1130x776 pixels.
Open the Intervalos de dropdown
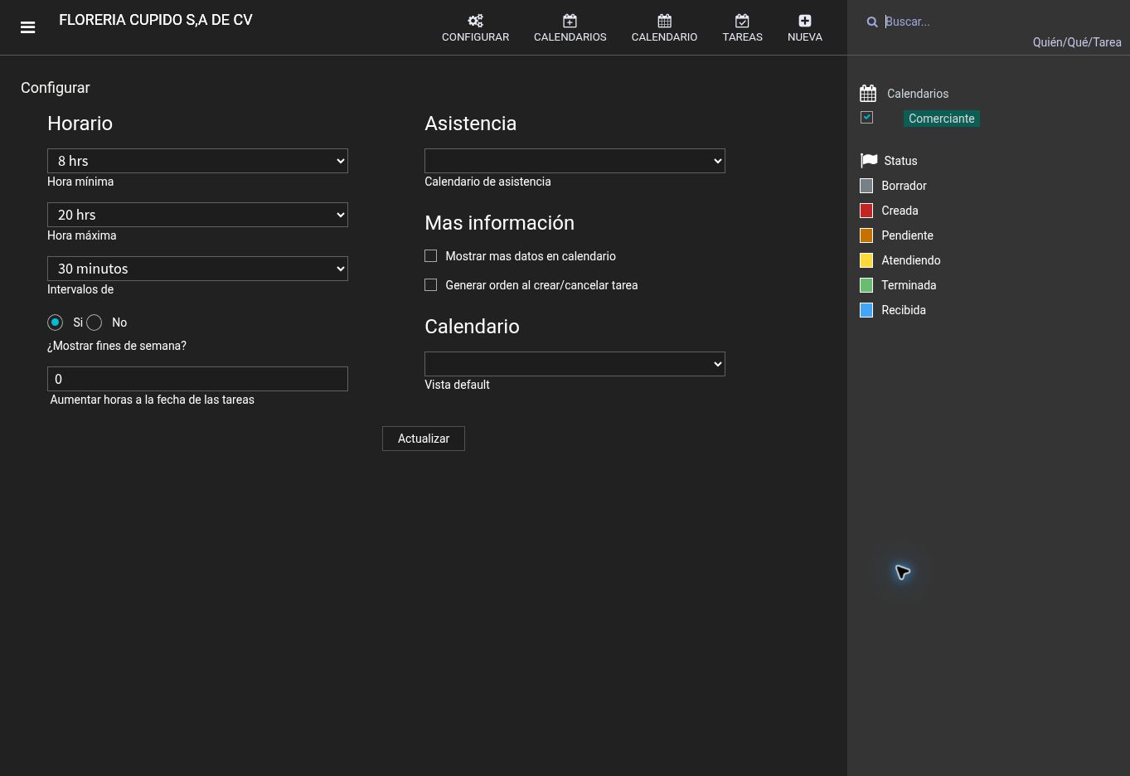click(197, 269)
